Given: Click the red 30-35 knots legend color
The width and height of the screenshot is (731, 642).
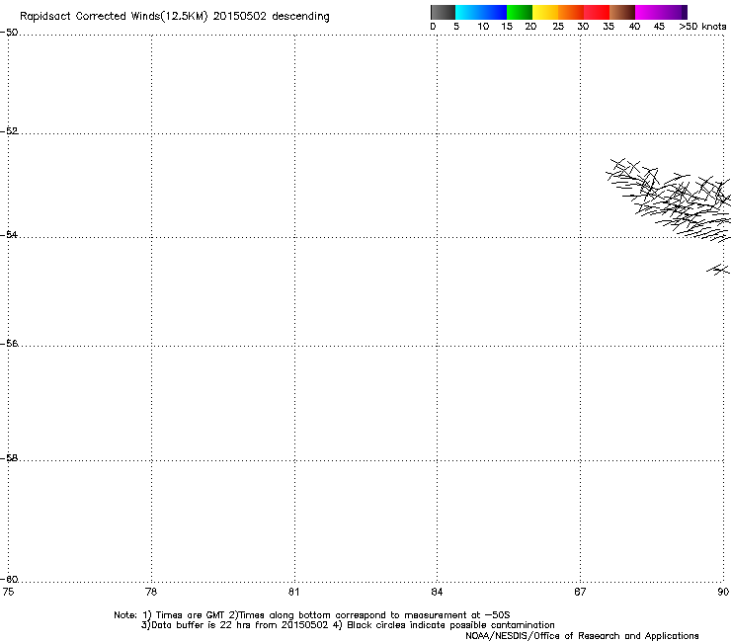Looking at the screenshot, I should point(597,12).
